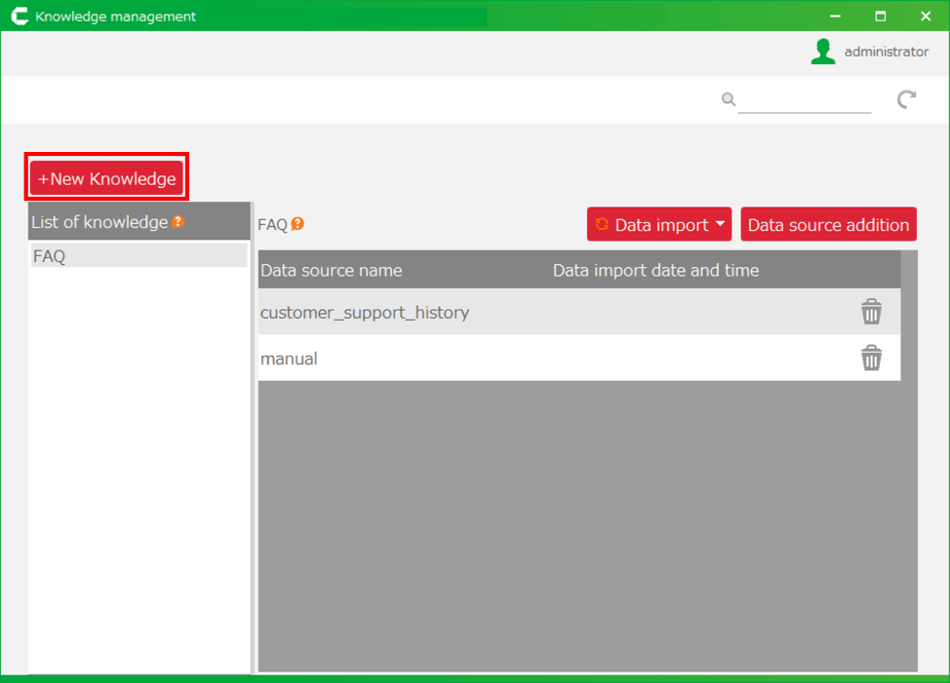950x683 pixels.
Task: Click the magnifier search icon
Action: [728, 98]
